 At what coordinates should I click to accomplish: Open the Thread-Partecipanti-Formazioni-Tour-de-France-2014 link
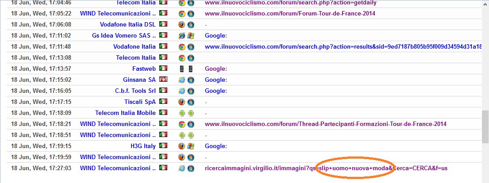[x=326, y=124]
